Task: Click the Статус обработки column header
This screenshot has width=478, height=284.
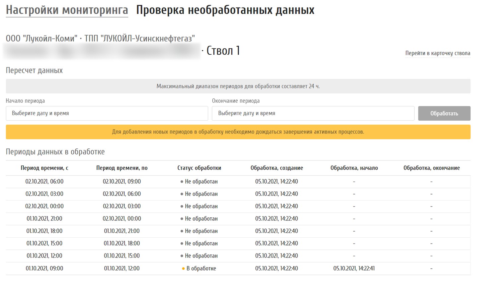Action: point(199,168)
